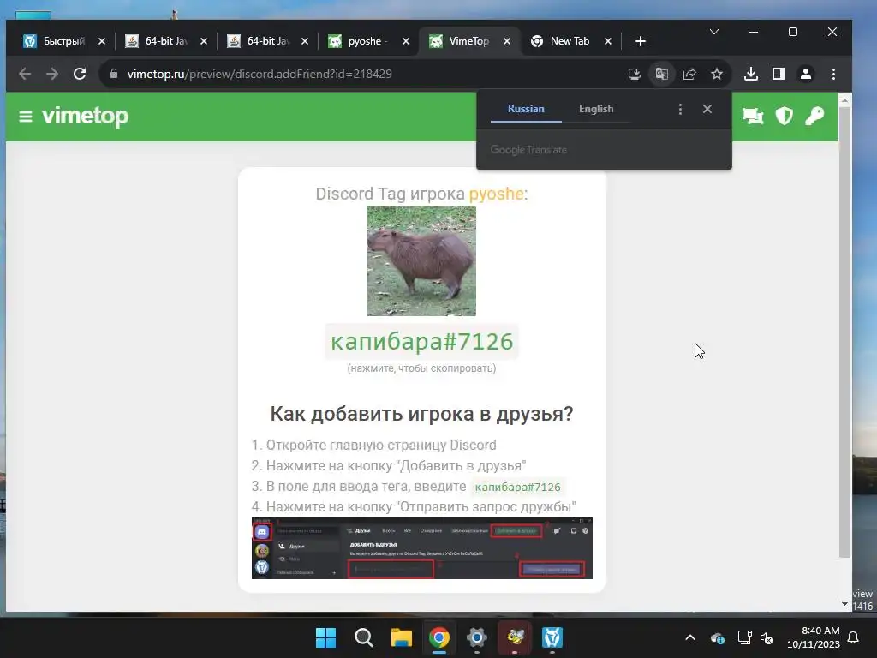Open Chrome three-dot menu
The height and width of the screenshot is (658, 877).
833,74
